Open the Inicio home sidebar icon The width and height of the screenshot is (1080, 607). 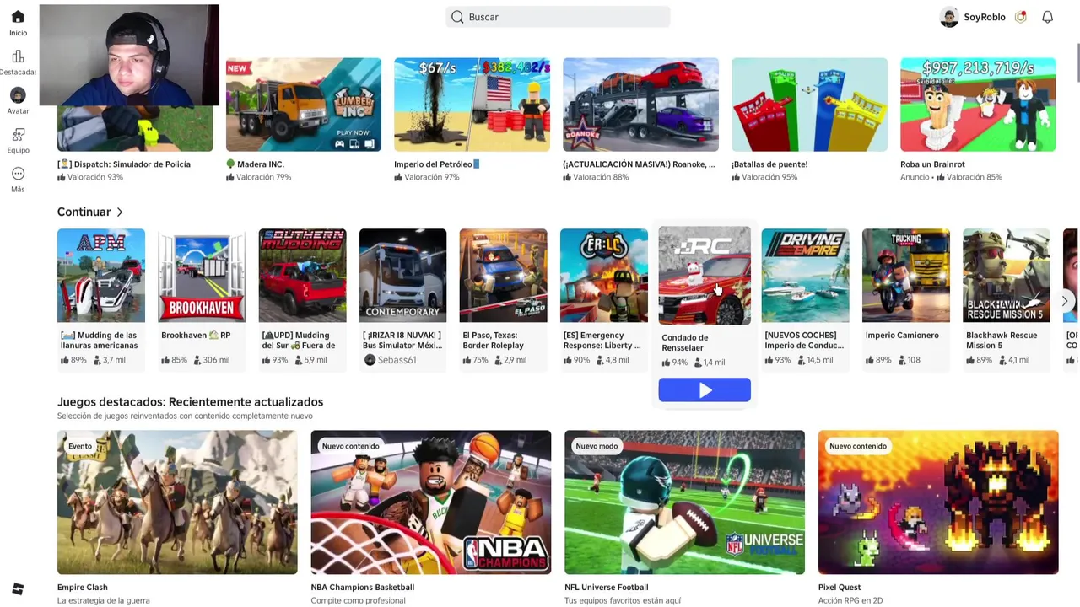[18, 17]
